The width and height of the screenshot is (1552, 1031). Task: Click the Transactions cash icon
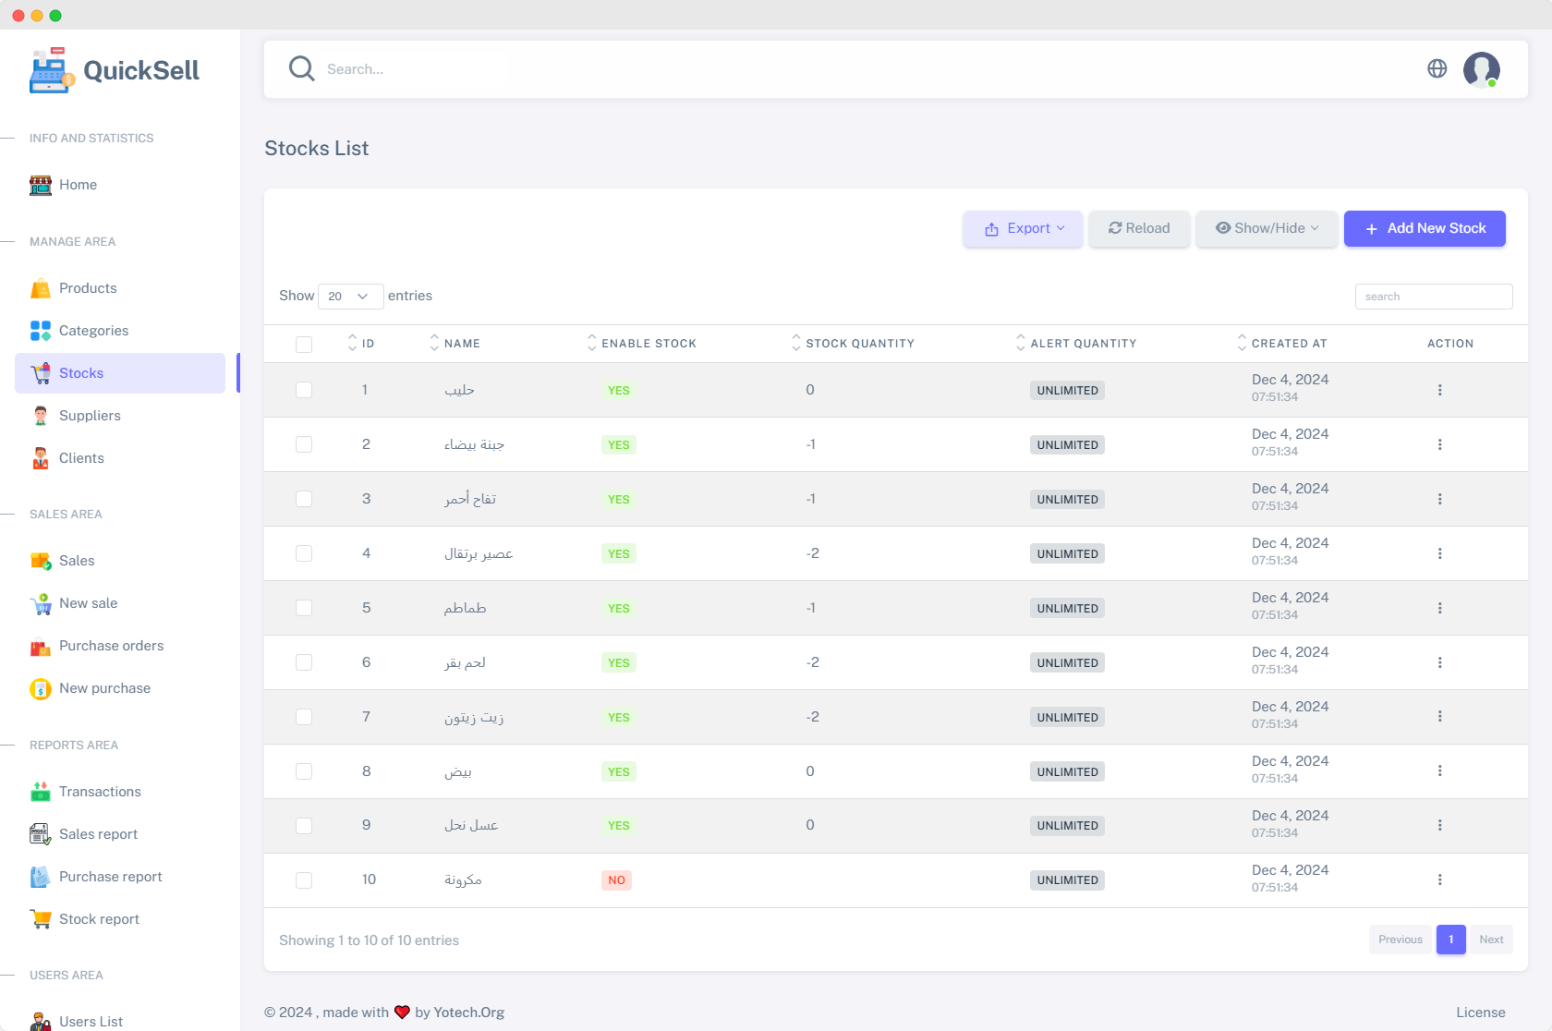tap(41, 792)
